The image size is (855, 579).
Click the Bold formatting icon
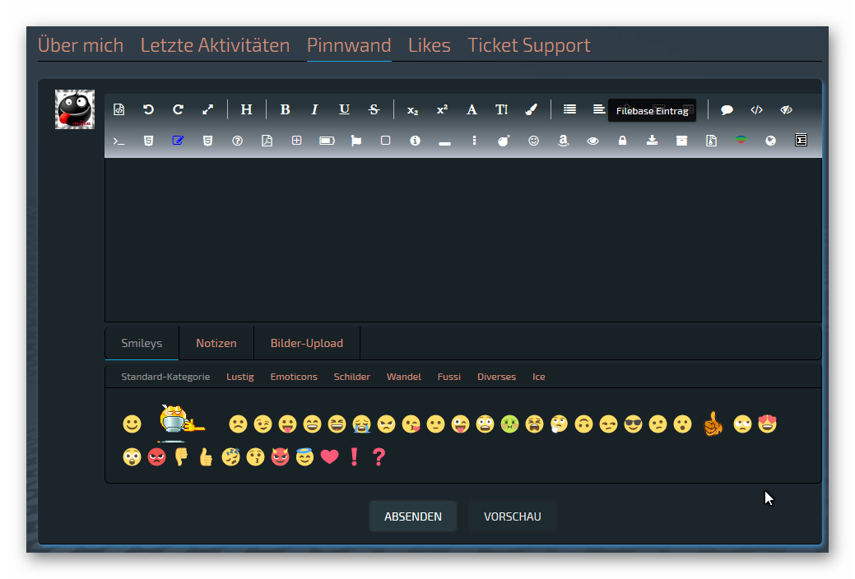pyautogui.click(x=285, y=109)
